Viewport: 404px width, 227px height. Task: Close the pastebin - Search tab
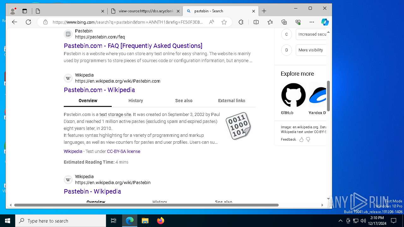(x=253, y=11)
